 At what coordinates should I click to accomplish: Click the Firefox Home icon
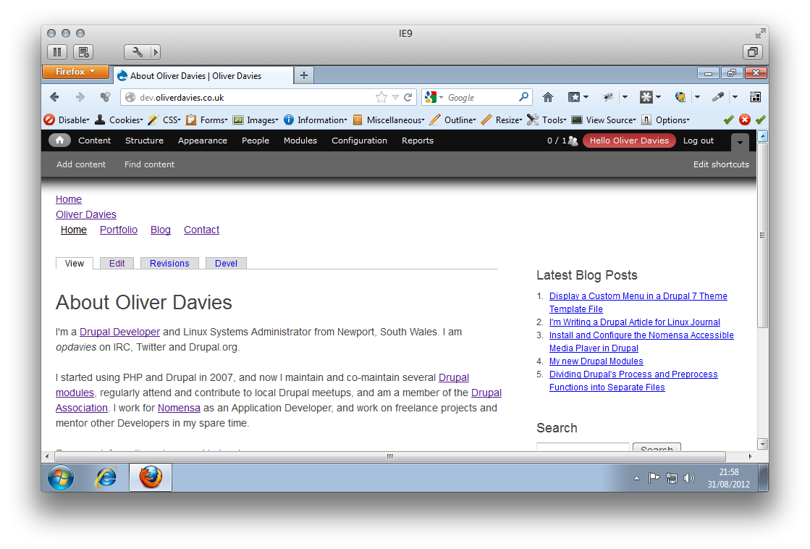tap(548, 96)
